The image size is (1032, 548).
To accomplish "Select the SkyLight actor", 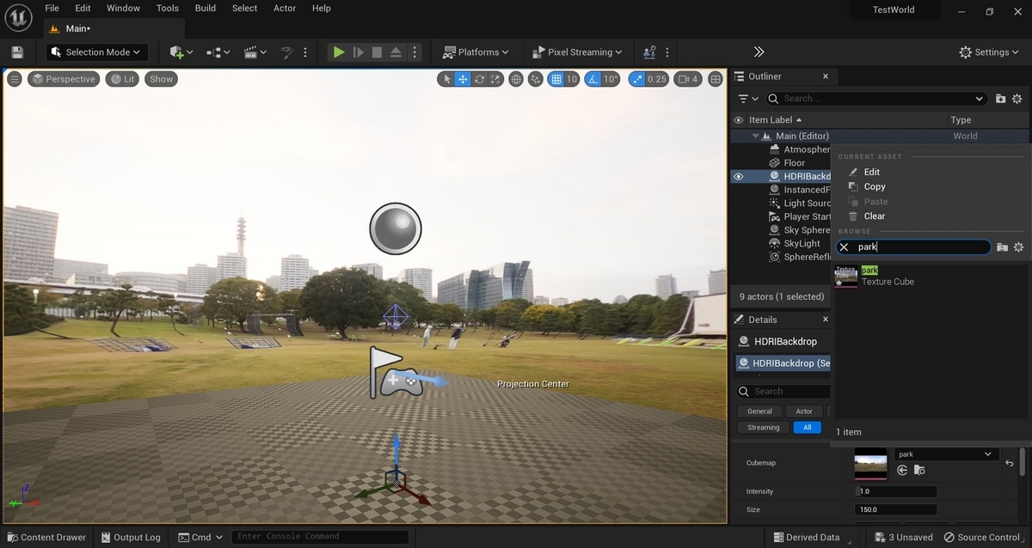I will coord(802,243).
